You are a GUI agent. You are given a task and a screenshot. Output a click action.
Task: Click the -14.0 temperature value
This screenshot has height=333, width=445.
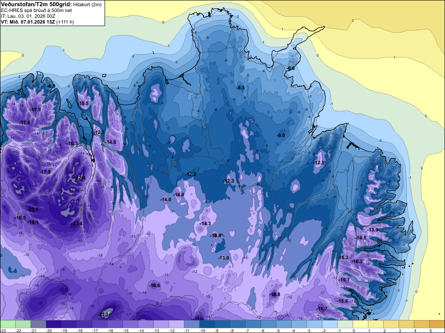coord(166,199)
